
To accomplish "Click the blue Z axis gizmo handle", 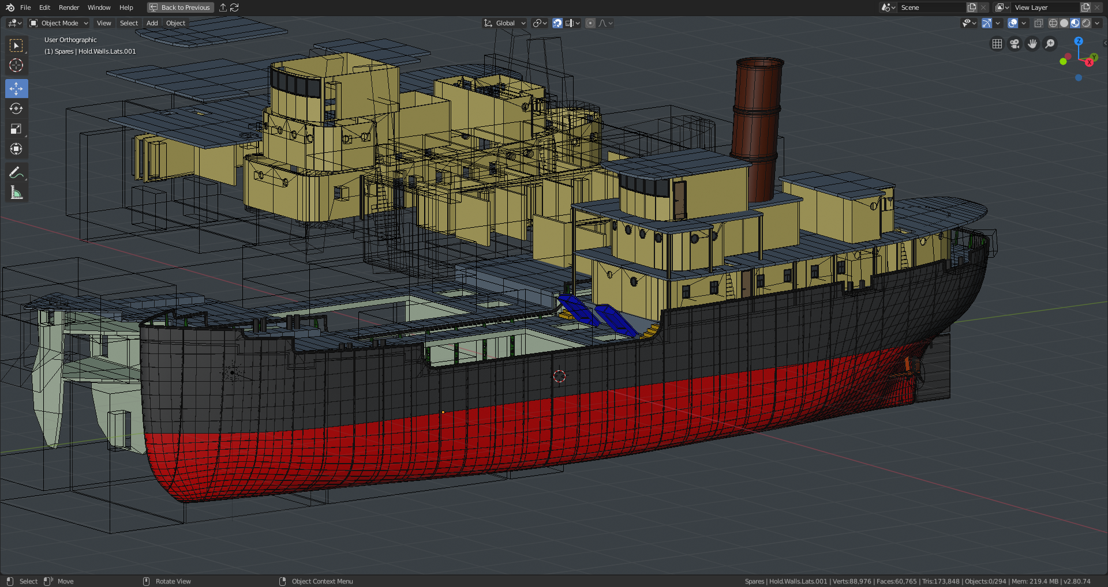I will (x=1078, y=42).
